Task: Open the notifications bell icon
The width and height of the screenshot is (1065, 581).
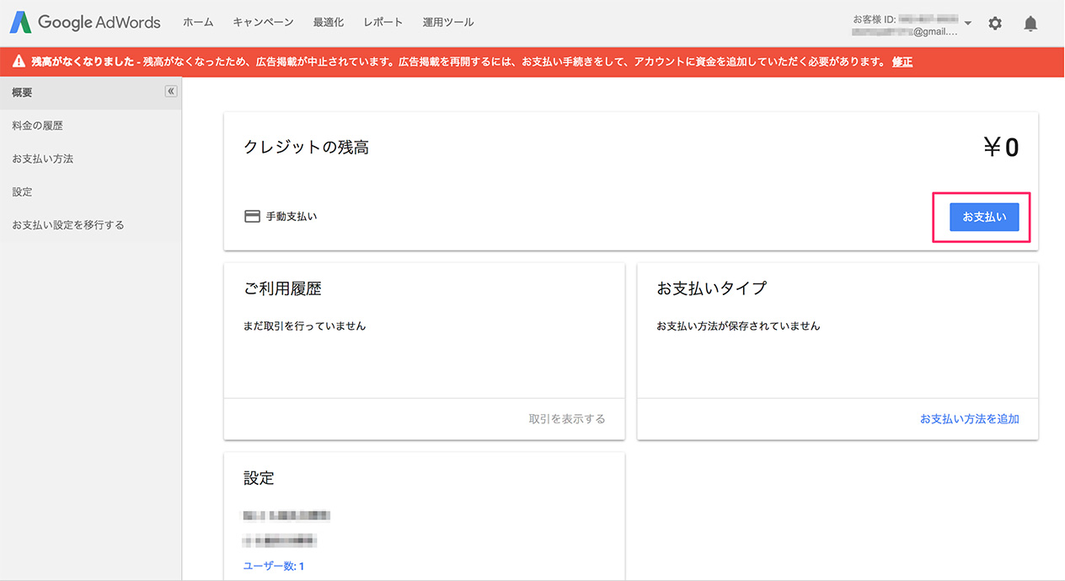Action: tap(1030, 24)
